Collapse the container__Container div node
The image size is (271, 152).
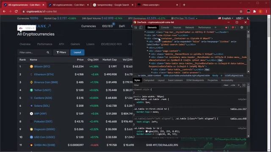[x=145, y=38]
